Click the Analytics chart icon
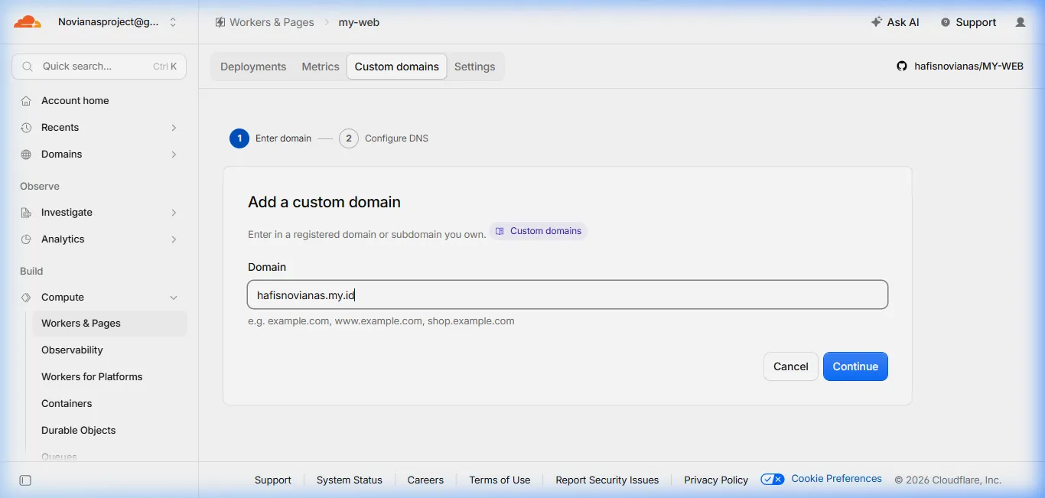This screenshot has width=1045, height=498. pyautogui.click(x=26, y=239)
